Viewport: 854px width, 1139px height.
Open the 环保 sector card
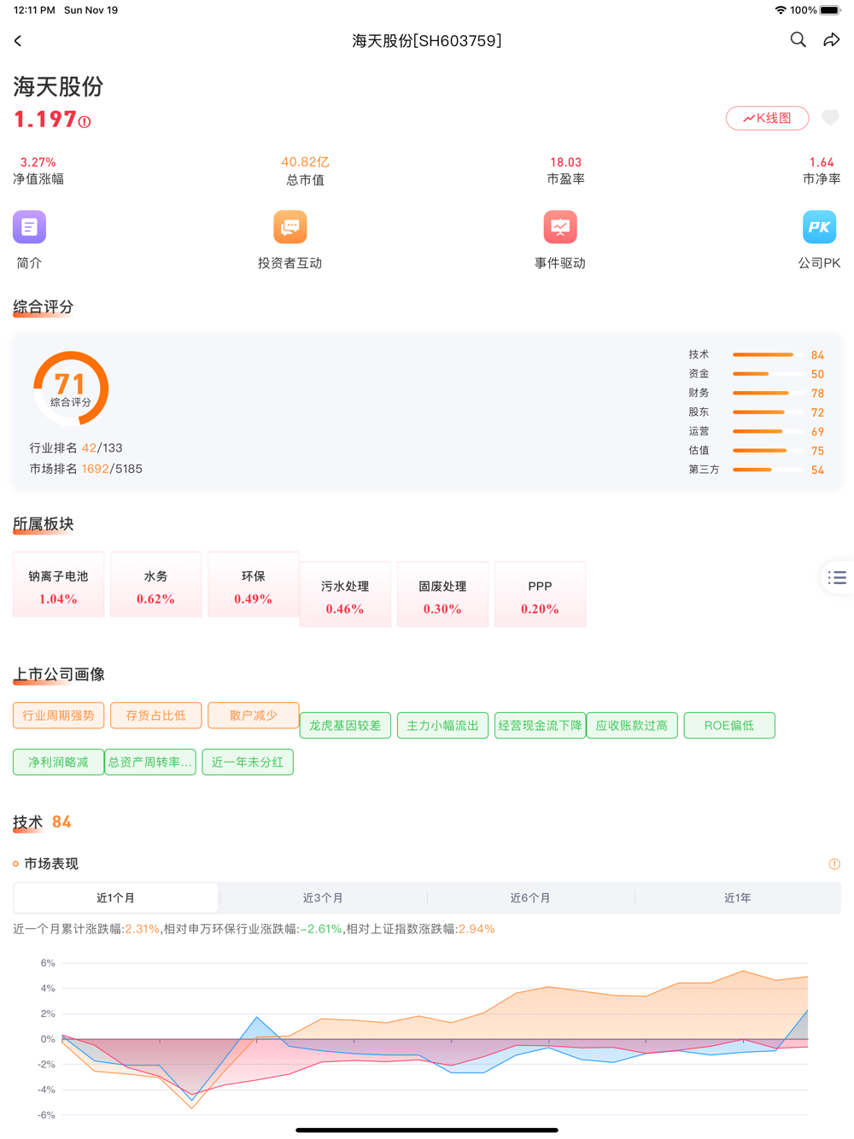point(254,585)
